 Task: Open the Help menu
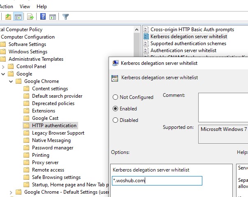[x=42, y=7]
